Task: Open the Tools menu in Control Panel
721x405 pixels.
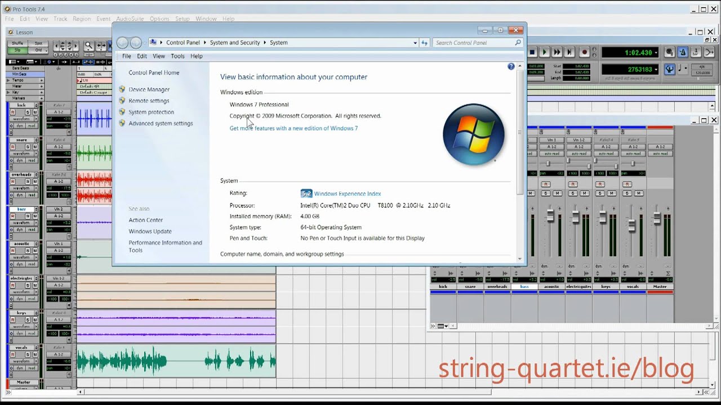Action: pyautogui.click(x=177, y=56)
